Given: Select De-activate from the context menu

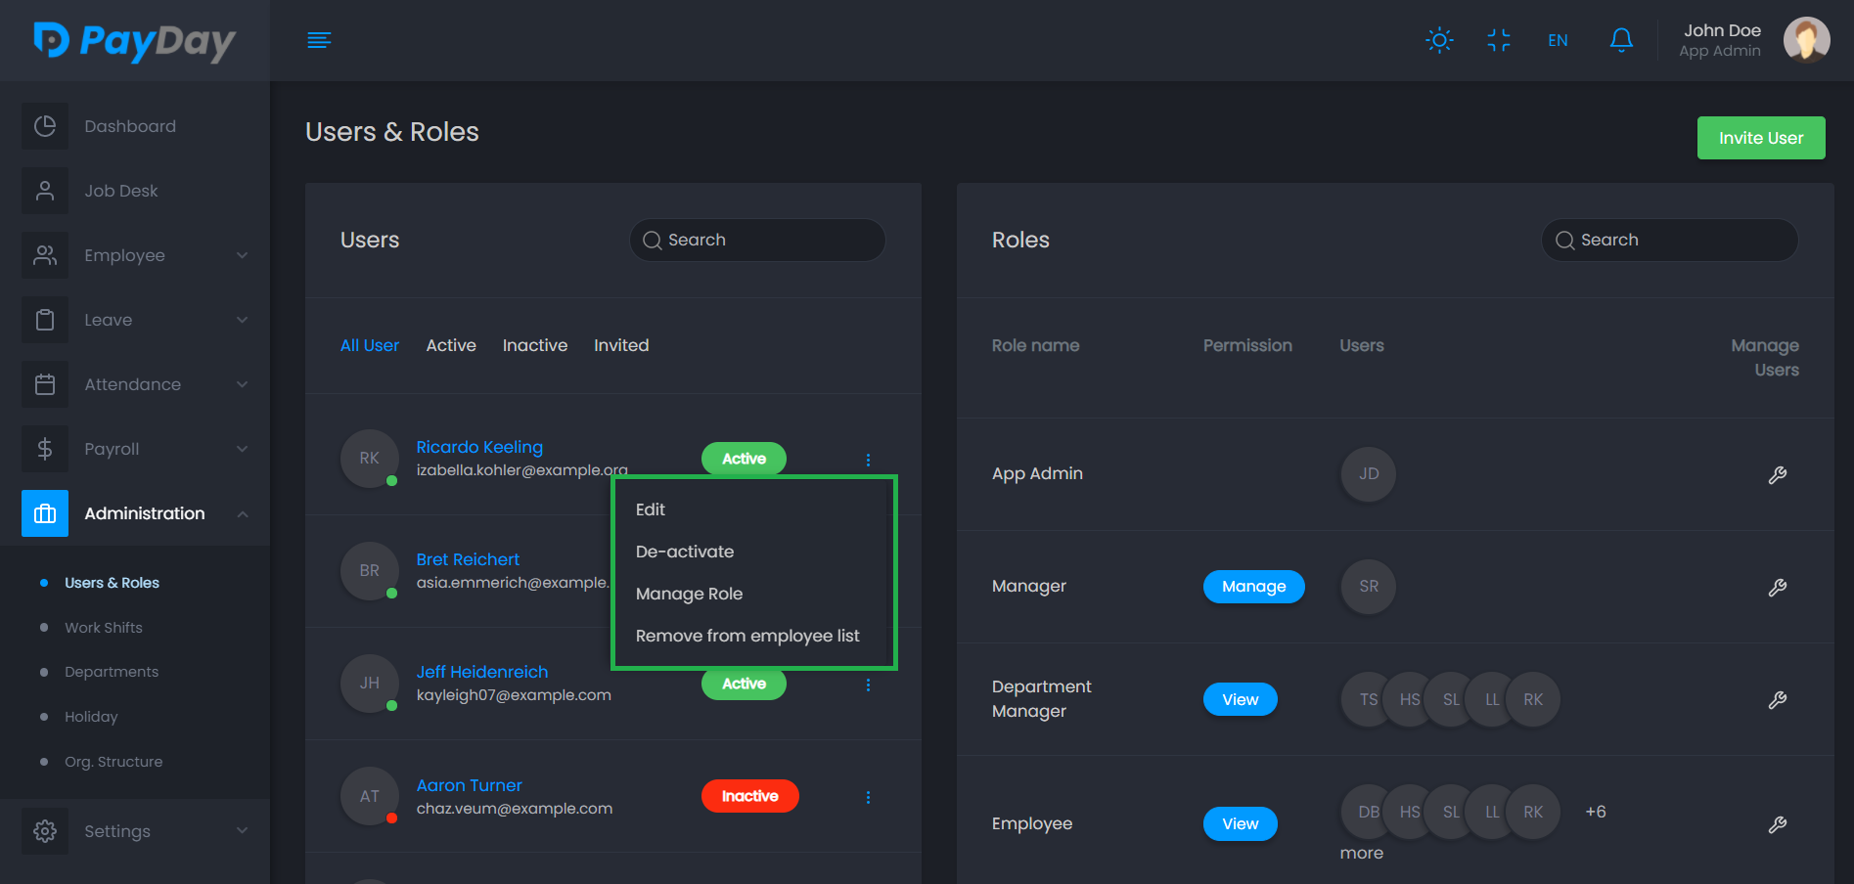Looking at the screenshot, I should pyautogui.click(x=685, y=552).
